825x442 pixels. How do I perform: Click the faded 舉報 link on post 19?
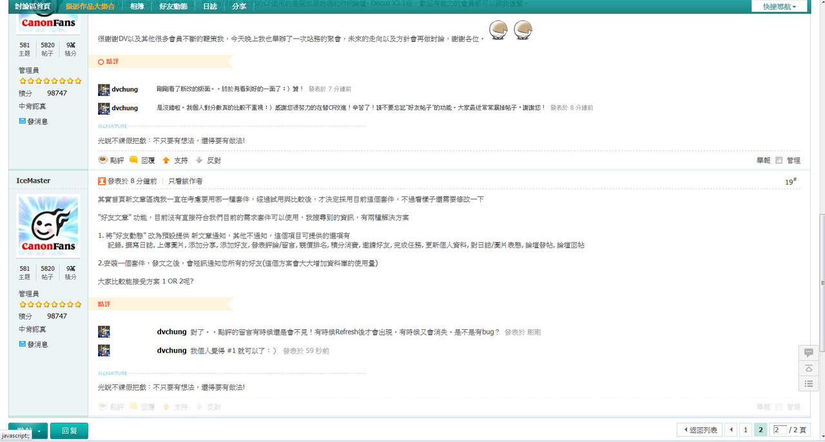763,407
